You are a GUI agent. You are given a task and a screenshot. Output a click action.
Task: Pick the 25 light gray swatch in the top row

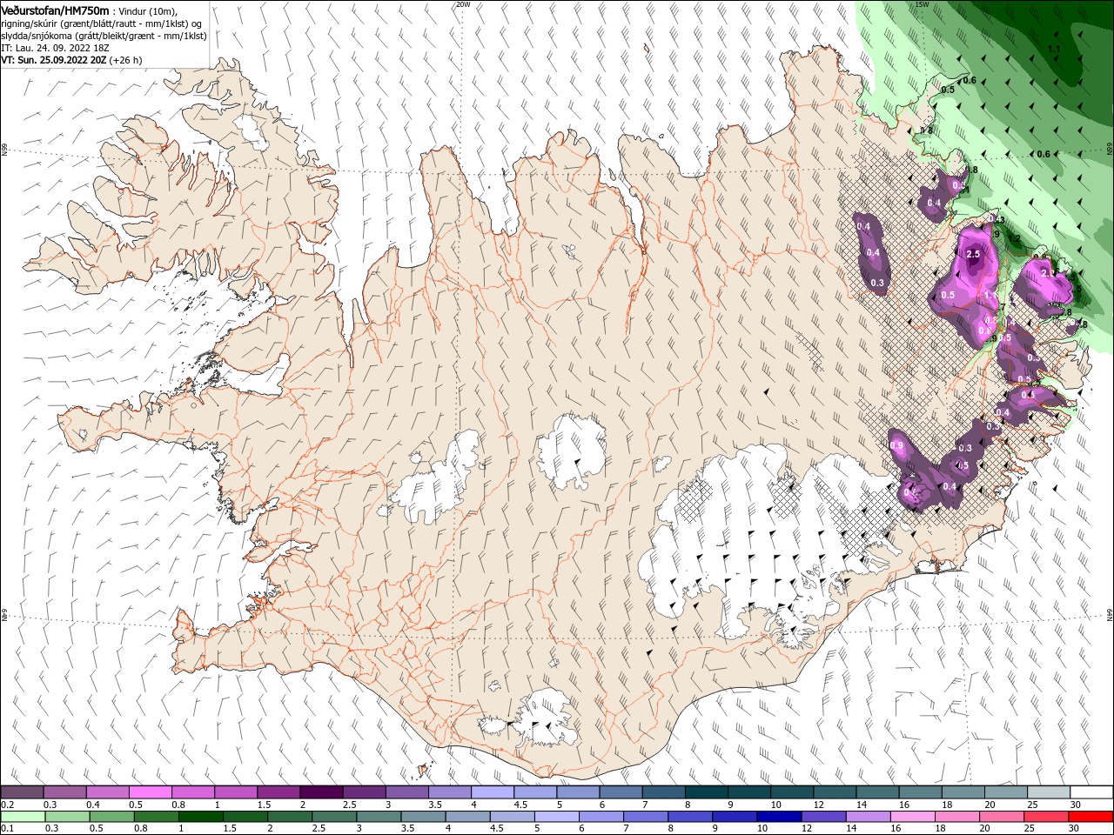[x=1049, y=792]
